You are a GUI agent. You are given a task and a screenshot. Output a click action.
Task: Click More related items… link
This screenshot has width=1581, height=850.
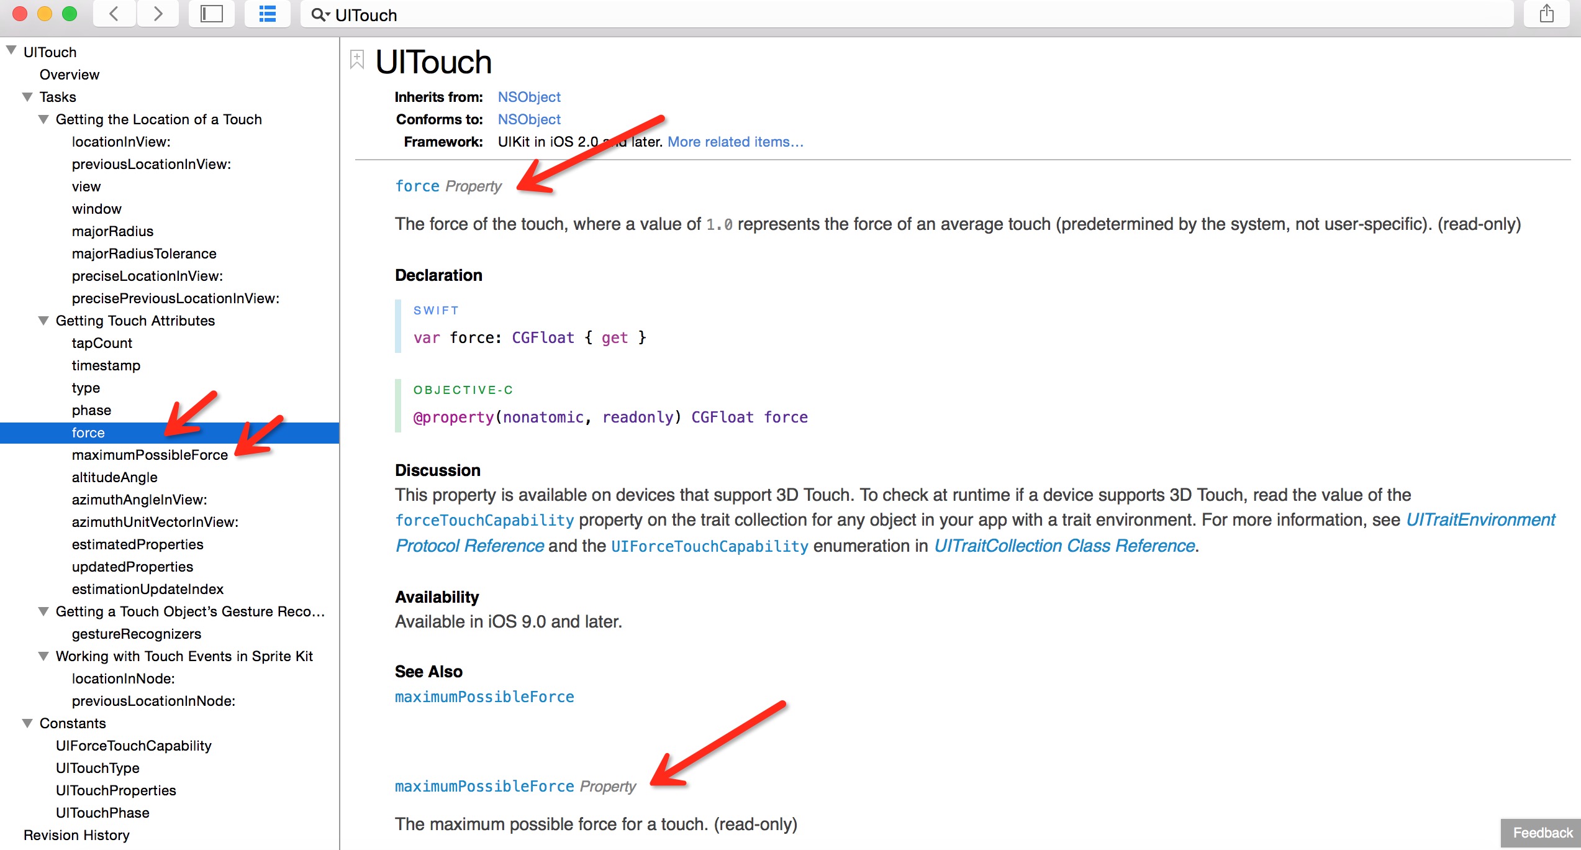pyautogui.click(x=735, y=142)
